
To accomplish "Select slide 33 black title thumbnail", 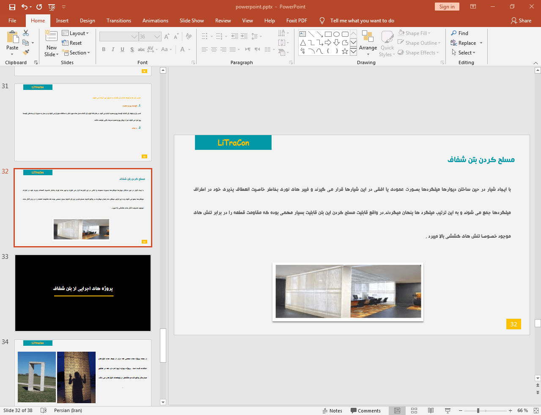I will coord(83,293).
